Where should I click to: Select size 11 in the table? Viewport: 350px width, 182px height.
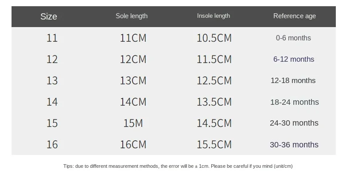point(52,38)
